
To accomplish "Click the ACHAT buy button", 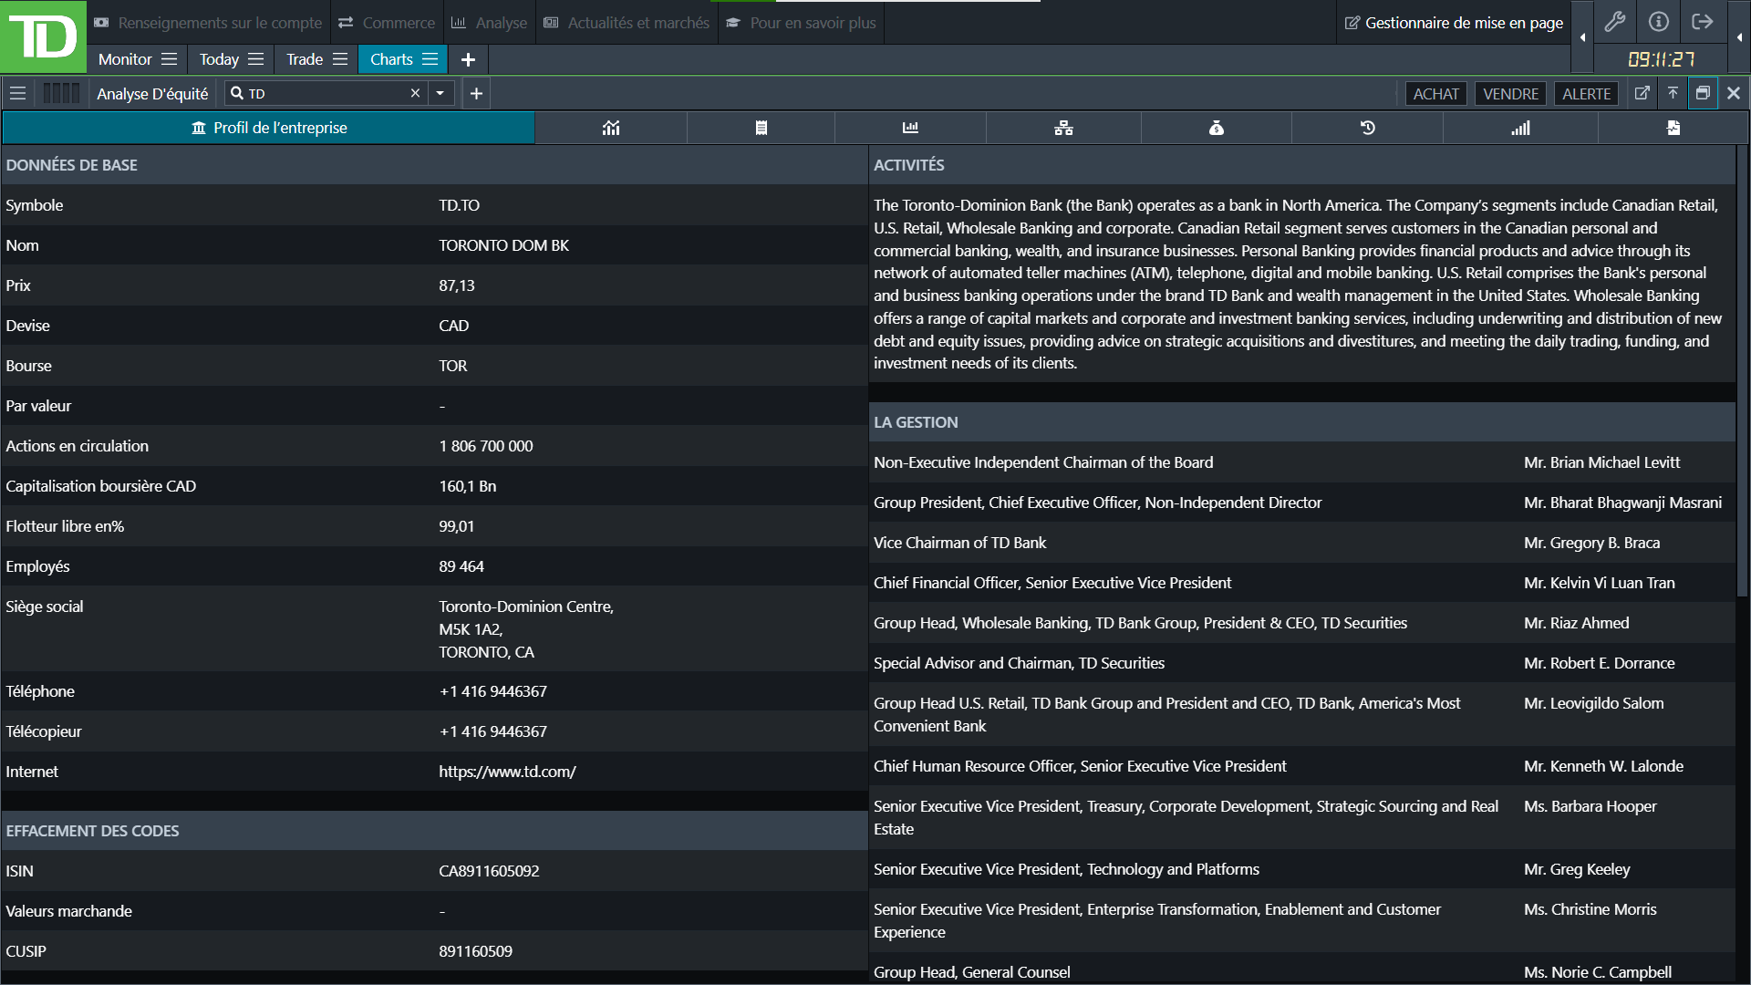I will pyautogui.click(x=1435, y=94).
